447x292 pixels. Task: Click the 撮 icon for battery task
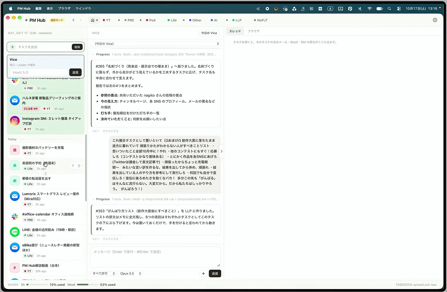pos(15,150)
